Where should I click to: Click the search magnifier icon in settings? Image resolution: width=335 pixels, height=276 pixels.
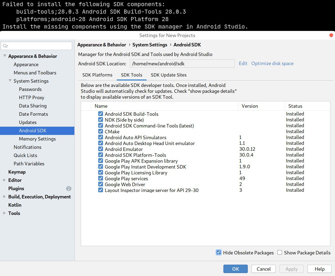click(5, 46)
